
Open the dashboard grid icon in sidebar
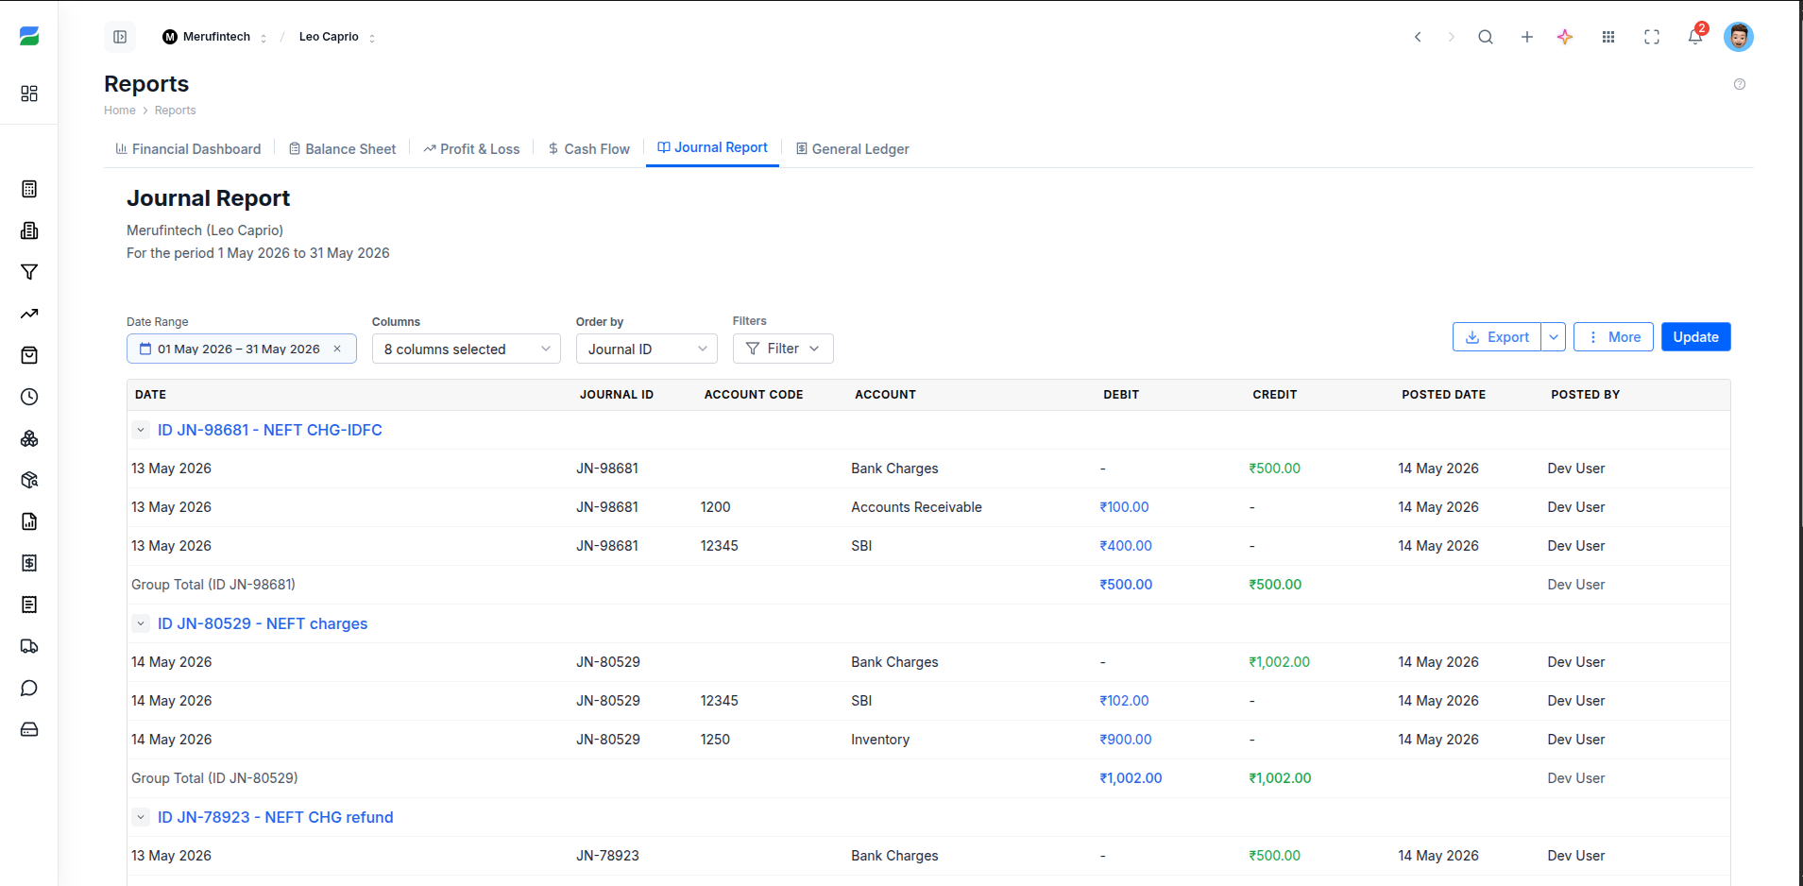(x=29, y=94)
